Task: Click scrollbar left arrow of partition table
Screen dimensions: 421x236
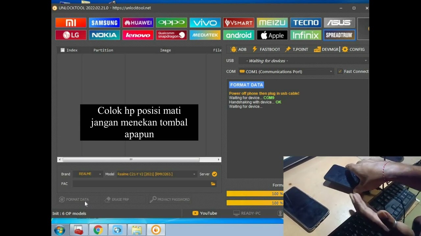Action: [60, 160]
